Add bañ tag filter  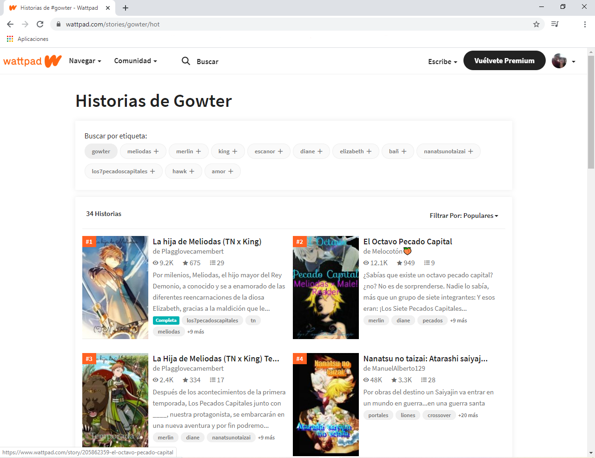[398, 151]
